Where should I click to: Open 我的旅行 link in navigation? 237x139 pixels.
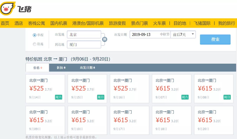(226, 23)
